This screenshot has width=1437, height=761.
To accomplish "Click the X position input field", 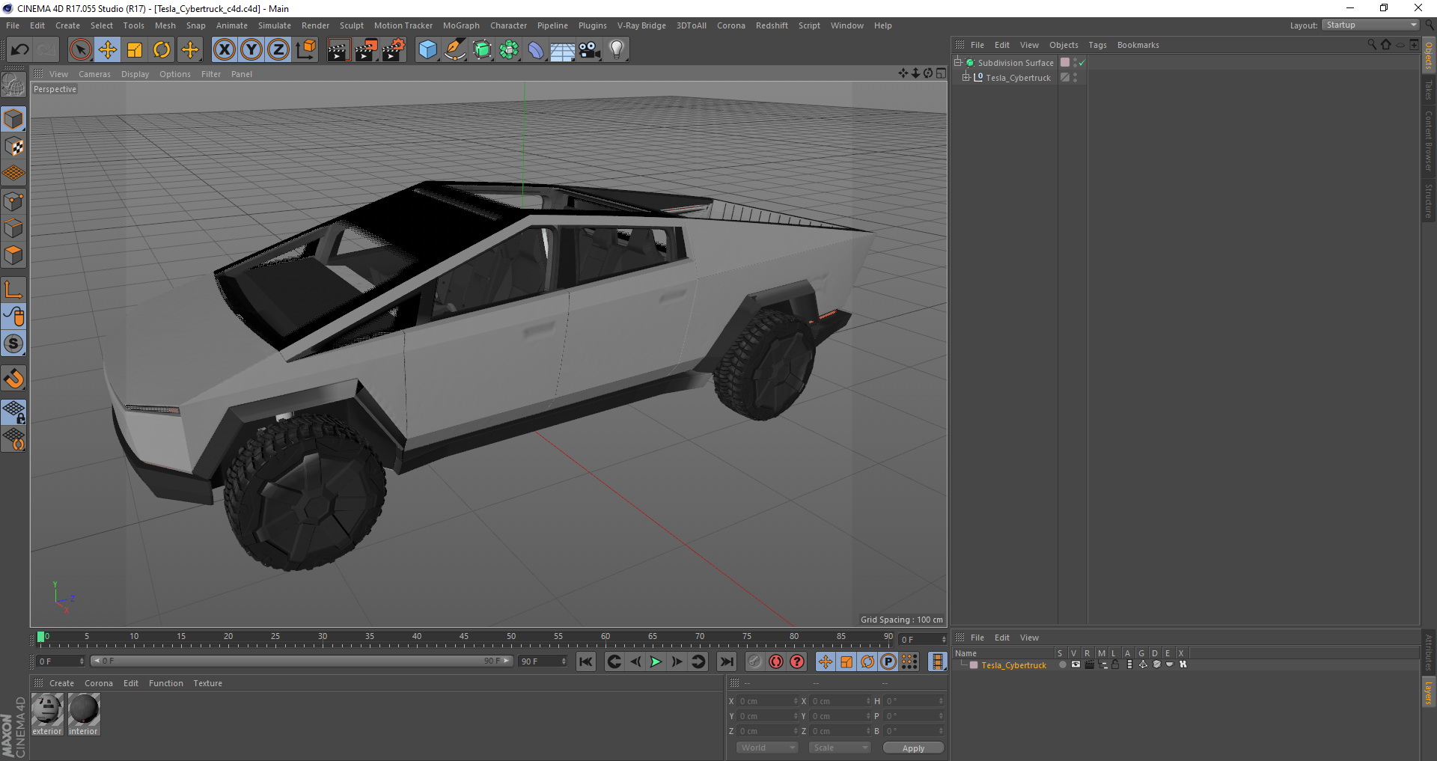I will point(766,701).
